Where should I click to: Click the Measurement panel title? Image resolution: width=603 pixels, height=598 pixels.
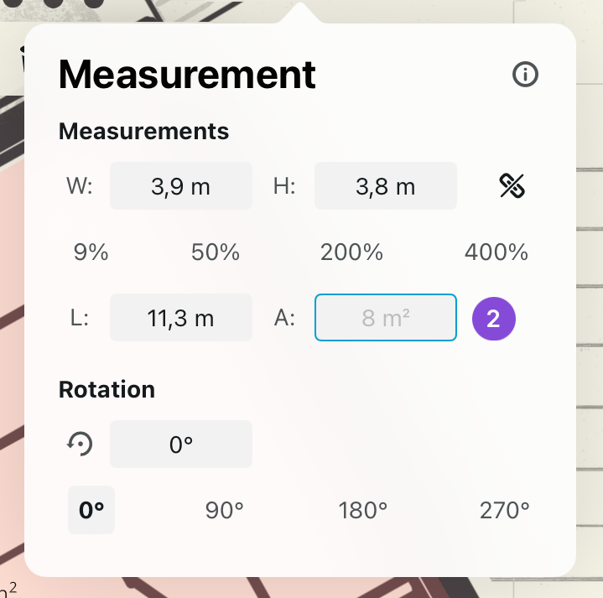[187, 75]
